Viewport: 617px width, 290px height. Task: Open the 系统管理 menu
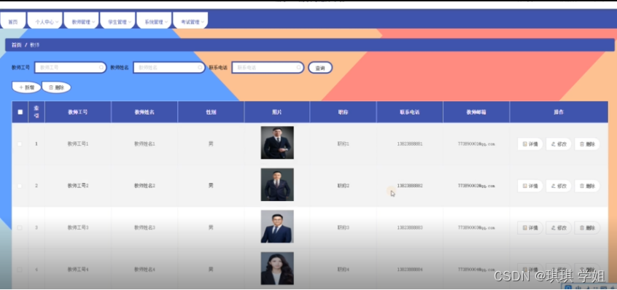pos(155,22)
